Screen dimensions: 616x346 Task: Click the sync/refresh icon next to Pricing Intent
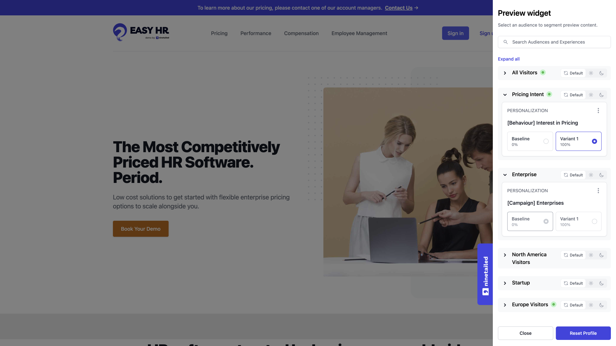click(566, 95)
